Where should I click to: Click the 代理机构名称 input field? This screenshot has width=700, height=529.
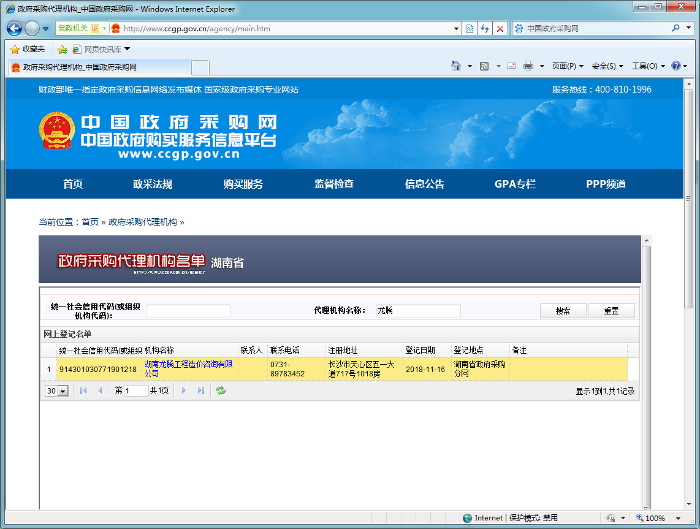(418, 311)
